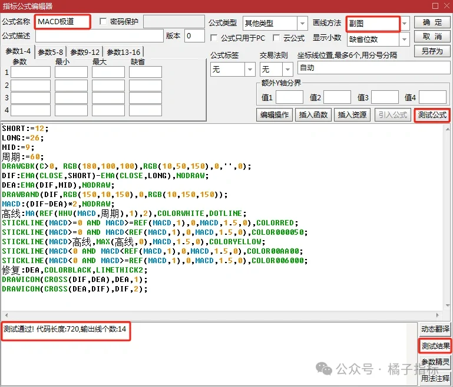The image size is (453, 387).
Task: Open the 画线方法 dropdown arrow
Action: (405, 23)
